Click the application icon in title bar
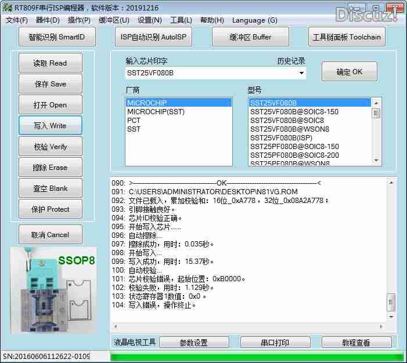The image size is (407, 363). coord(8,8)
